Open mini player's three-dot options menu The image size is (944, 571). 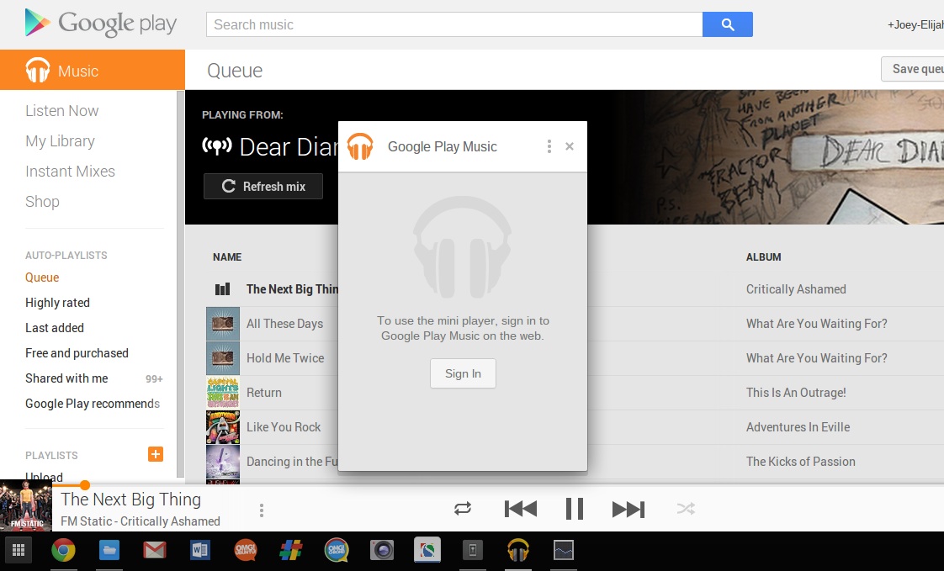(x=549, y=146)
